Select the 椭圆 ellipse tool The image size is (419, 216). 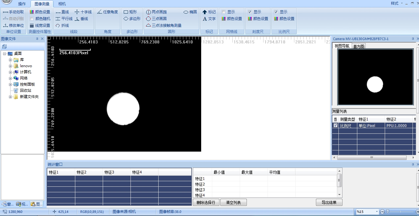tap(190, 12)
